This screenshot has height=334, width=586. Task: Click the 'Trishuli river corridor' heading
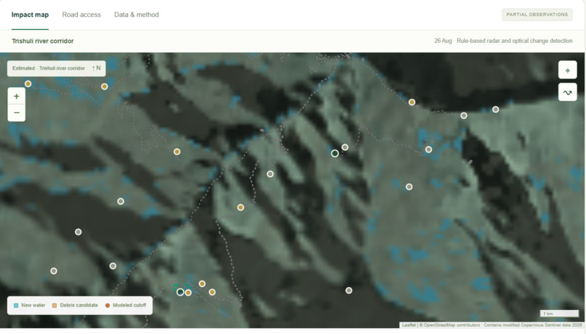(43, 41)
